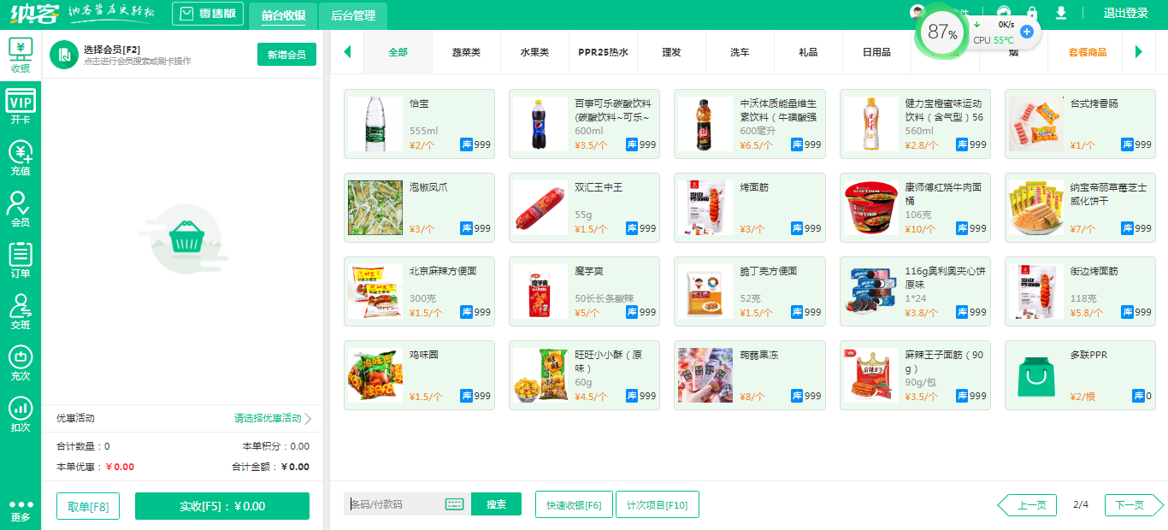Select the 怡宝 water product card
The image size is (1168, 530).
(x=419, y=124)
